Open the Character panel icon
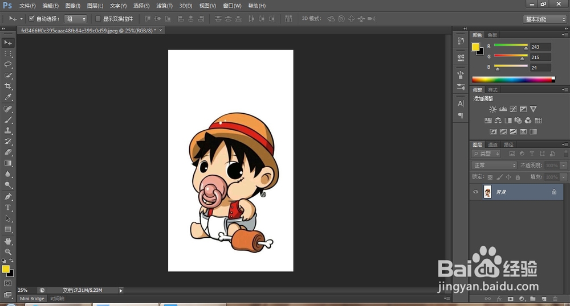Screen dimensions: 570x306 pos(461,104)
